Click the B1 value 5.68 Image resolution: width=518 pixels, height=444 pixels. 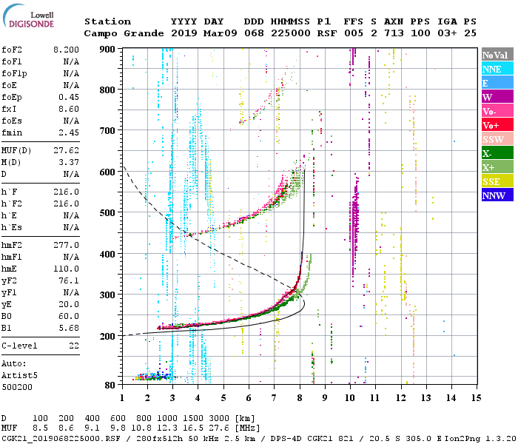click(x=69, y=328)
